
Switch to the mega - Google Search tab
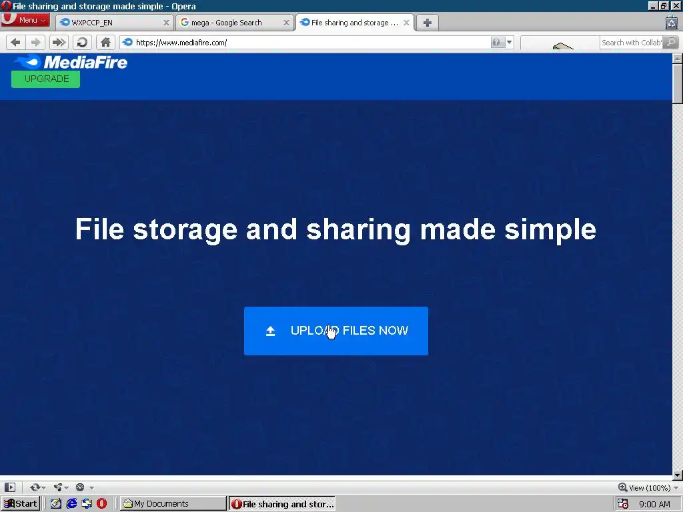pyautogui.click(x=234, y=23)
